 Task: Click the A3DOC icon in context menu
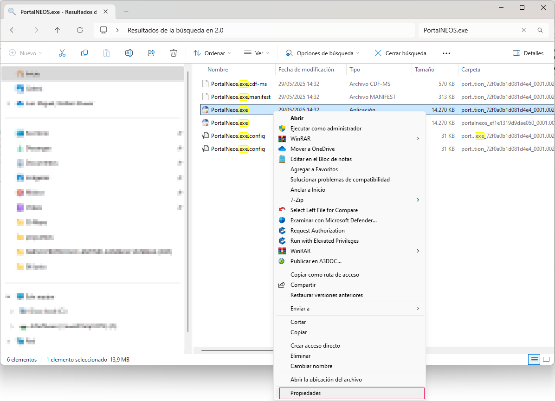coord(282,261)
